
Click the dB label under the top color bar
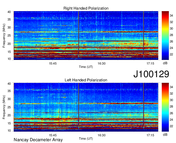tap(165, 63)
